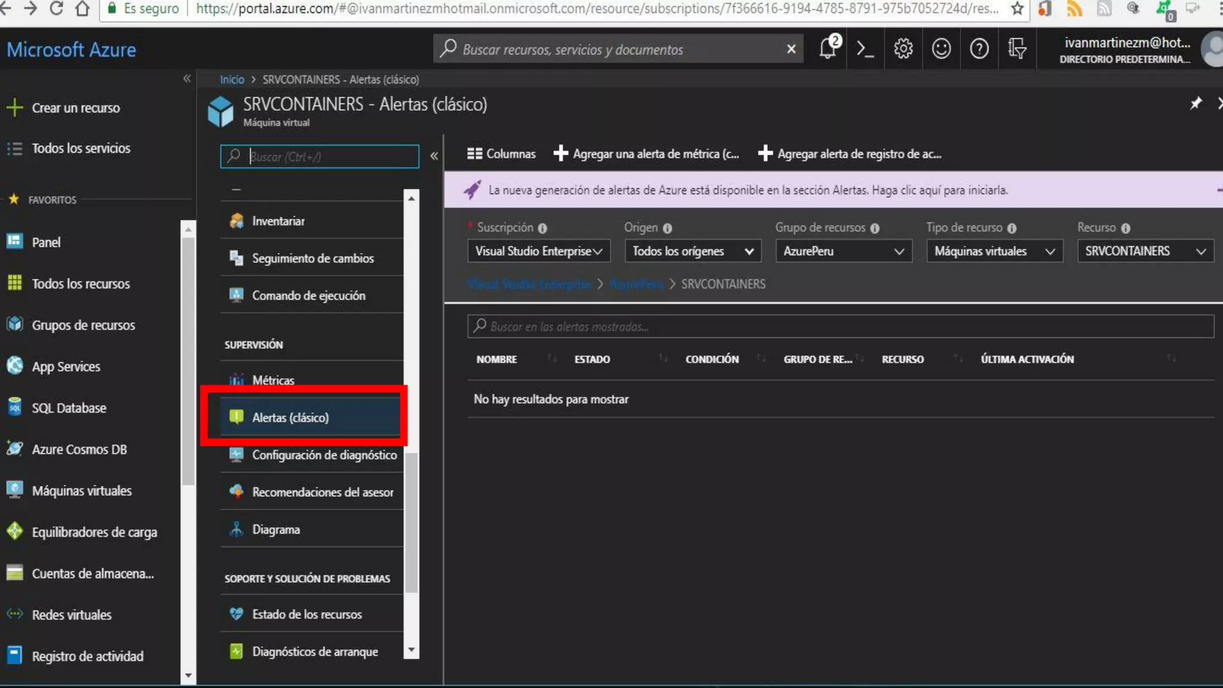The width and height of the screenshot is (1223, 688).
Task: Clear the top search box with X
Action: coord(791,49)
